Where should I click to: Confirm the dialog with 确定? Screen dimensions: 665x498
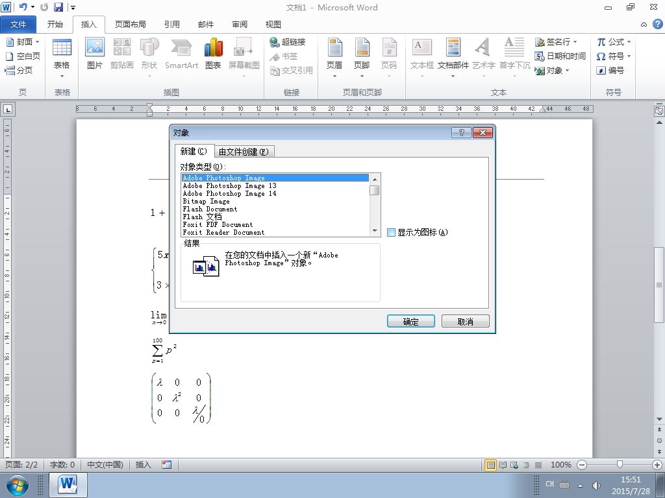[x=410, y=322]
